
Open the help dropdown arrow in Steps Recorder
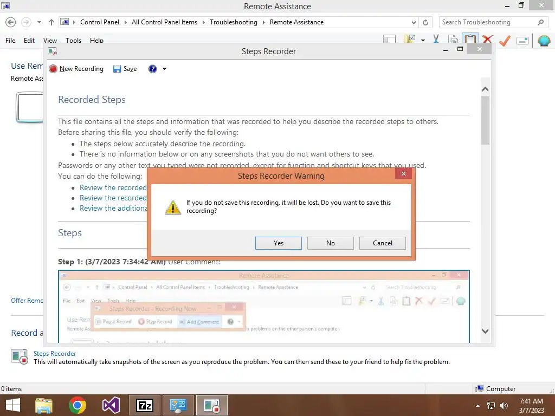click(164, 69)
